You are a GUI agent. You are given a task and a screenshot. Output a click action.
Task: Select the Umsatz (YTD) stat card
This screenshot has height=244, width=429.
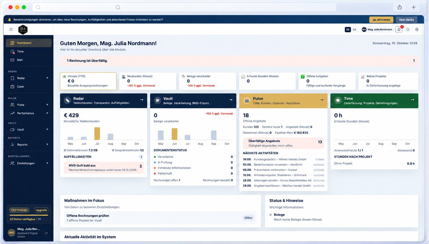click(88, 81)
